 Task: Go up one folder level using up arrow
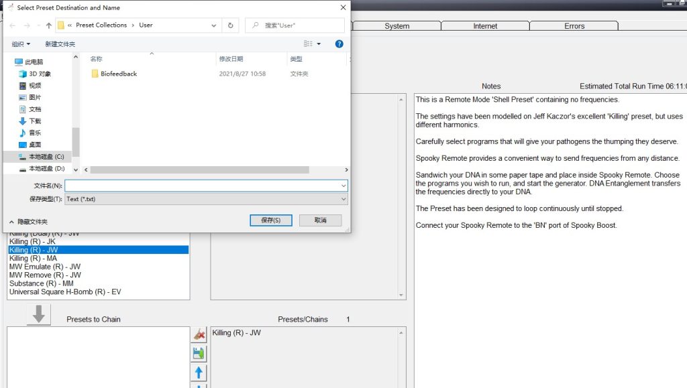pos(49,25)
